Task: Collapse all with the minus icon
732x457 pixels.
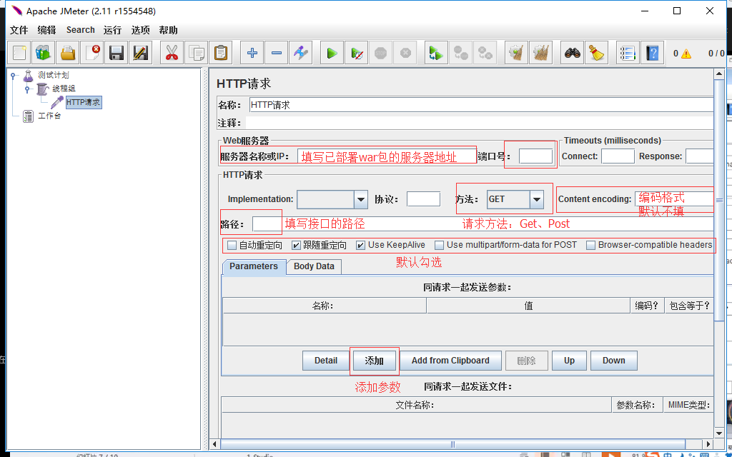Action: [277, 53]
